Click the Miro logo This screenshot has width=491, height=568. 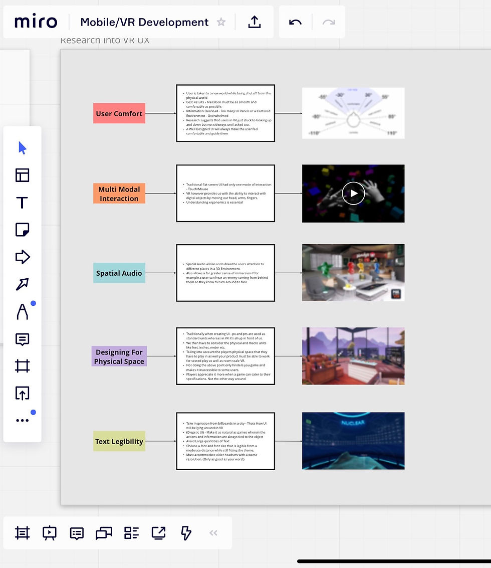pyautogui.click(x=36, y=22)
